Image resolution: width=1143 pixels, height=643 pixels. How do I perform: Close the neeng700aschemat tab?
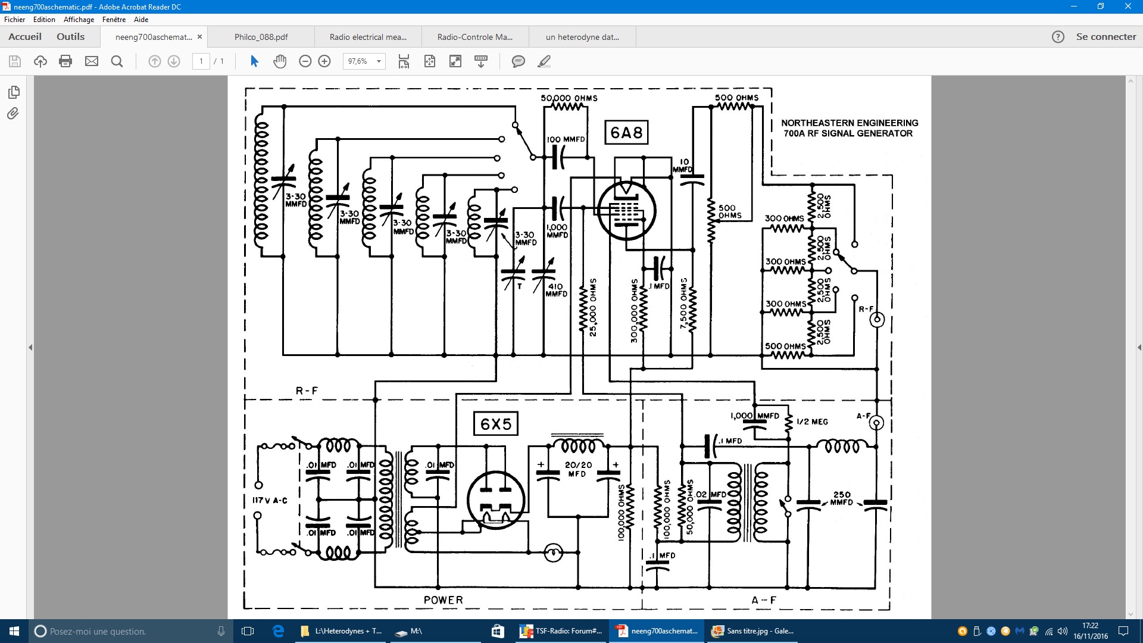[x=199, y=37]
